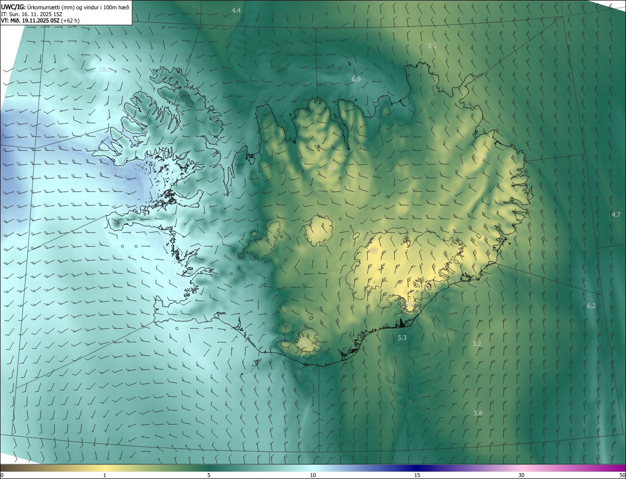Click the 30 tick on the color scale
The width and height of the screenshot is (626, 479).
coord(521,475)
